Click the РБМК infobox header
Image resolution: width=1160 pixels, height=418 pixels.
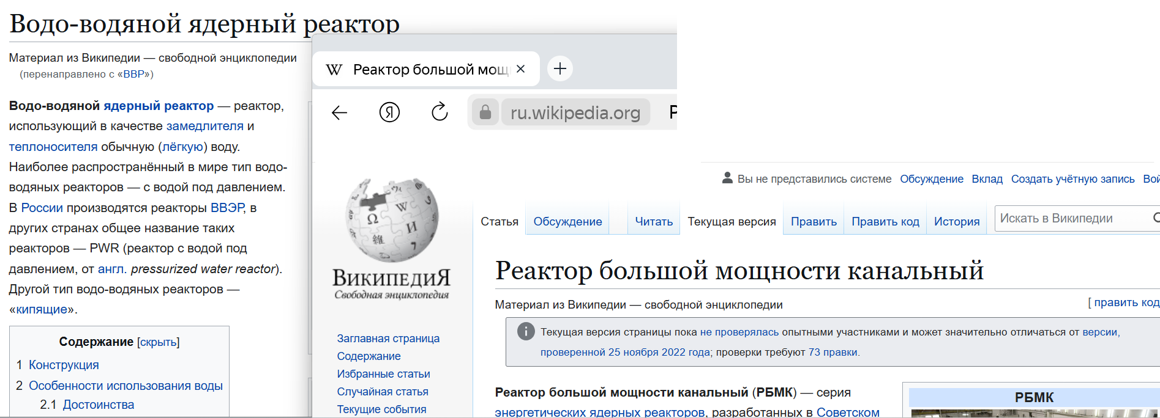click(x=1034, y=397)
